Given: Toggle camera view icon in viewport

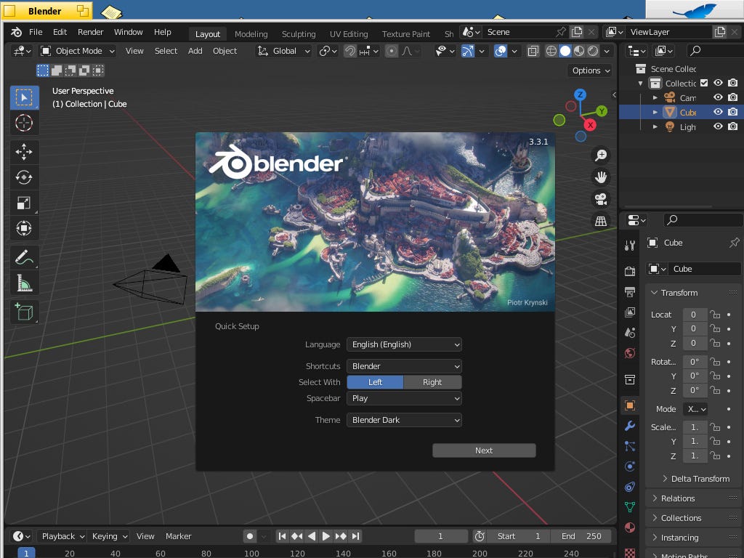Looking at the screenshot, I should coord(601,199).
